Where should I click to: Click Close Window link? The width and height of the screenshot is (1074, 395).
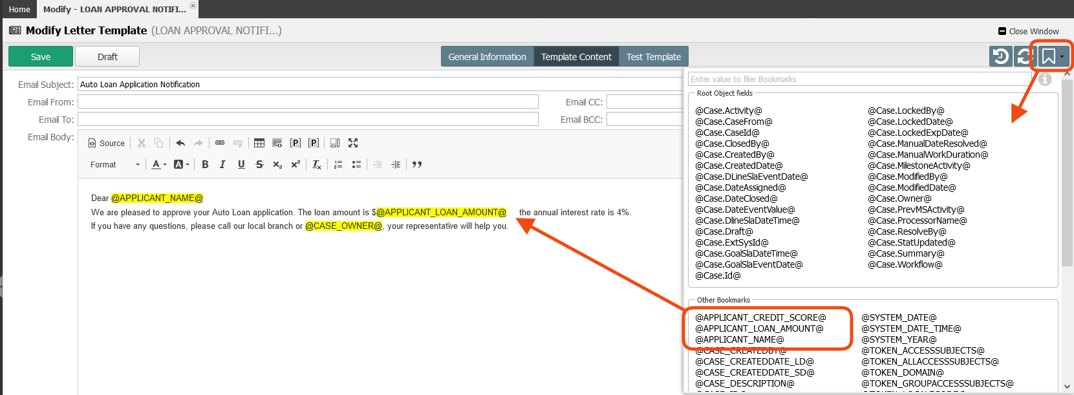(x=1029, y=31)
